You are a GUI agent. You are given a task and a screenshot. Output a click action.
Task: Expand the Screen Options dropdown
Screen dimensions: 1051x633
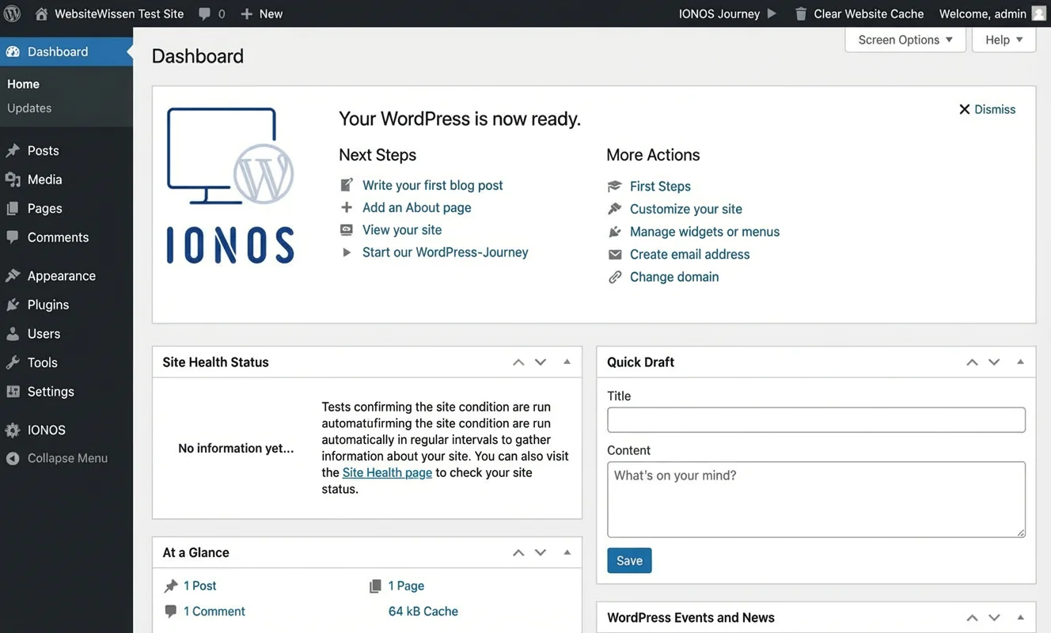pos(905,40)
